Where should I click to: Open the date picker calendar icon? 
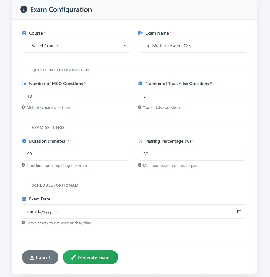coord(239,211)
